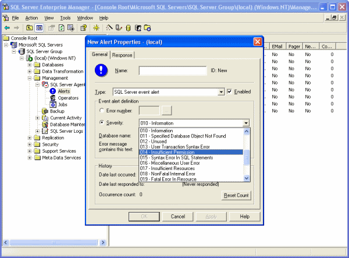This screenshot has width=349, height=258.
Task: Choose 015 - Syntax Error In SQL Statements
Action: pyautogui.click(x=191, y=157)
